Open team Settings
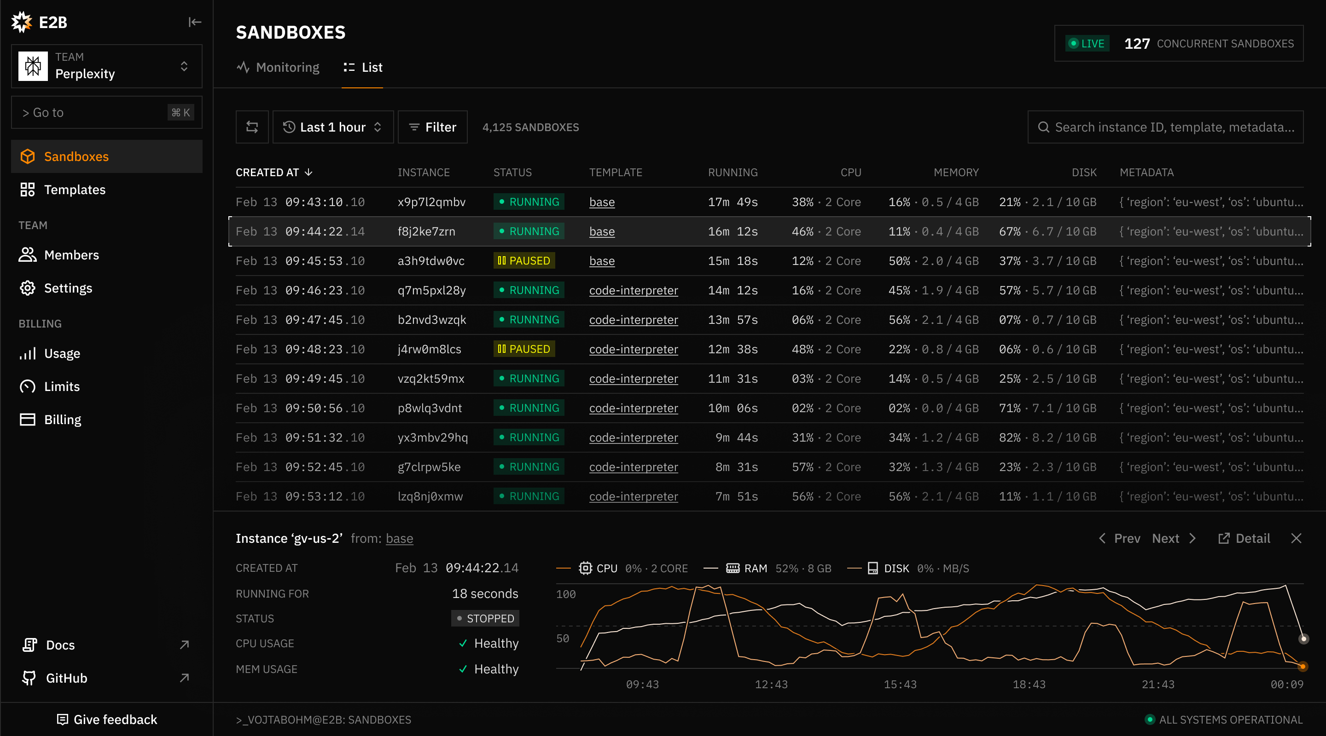This screenshot has height=736, width=1326. pos(68,287)
